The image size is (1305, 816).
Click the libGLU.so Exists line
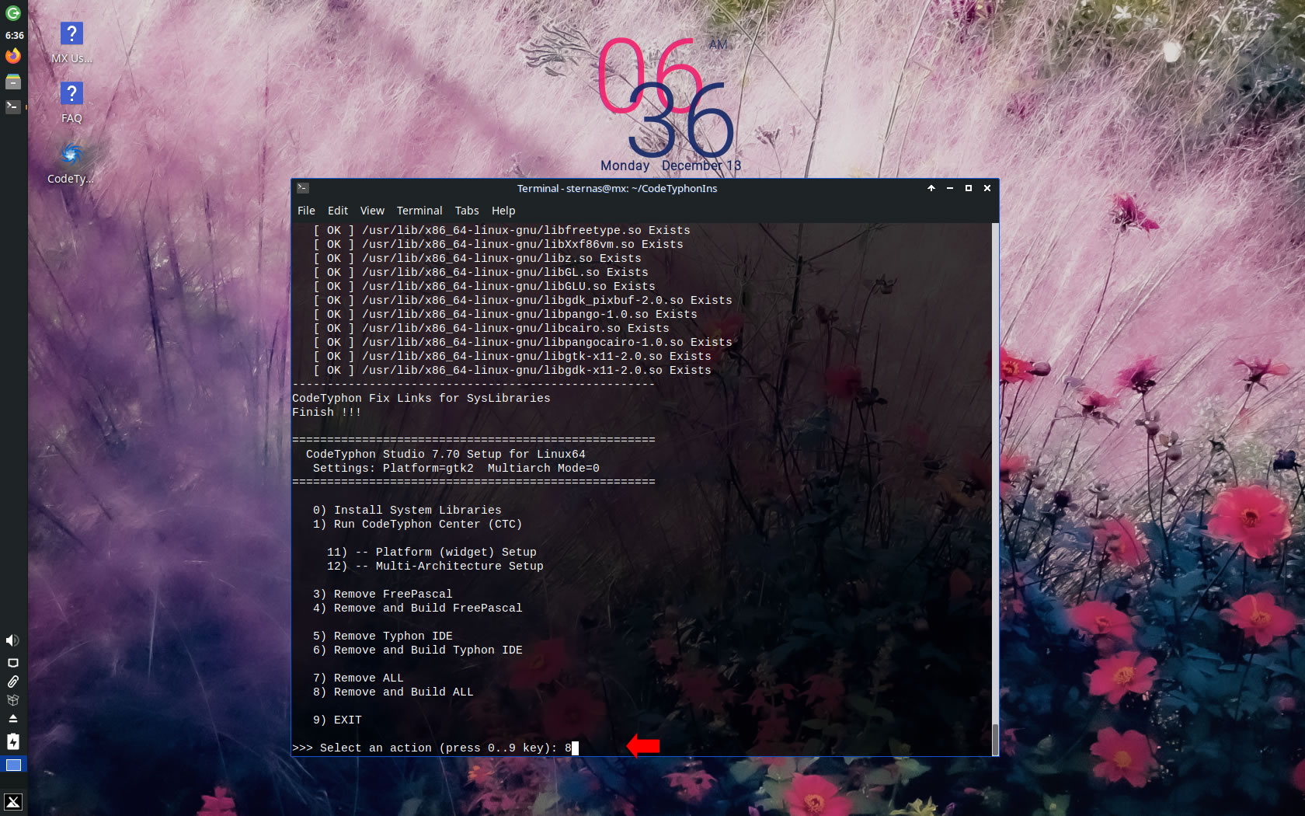(x=484, y=287)
